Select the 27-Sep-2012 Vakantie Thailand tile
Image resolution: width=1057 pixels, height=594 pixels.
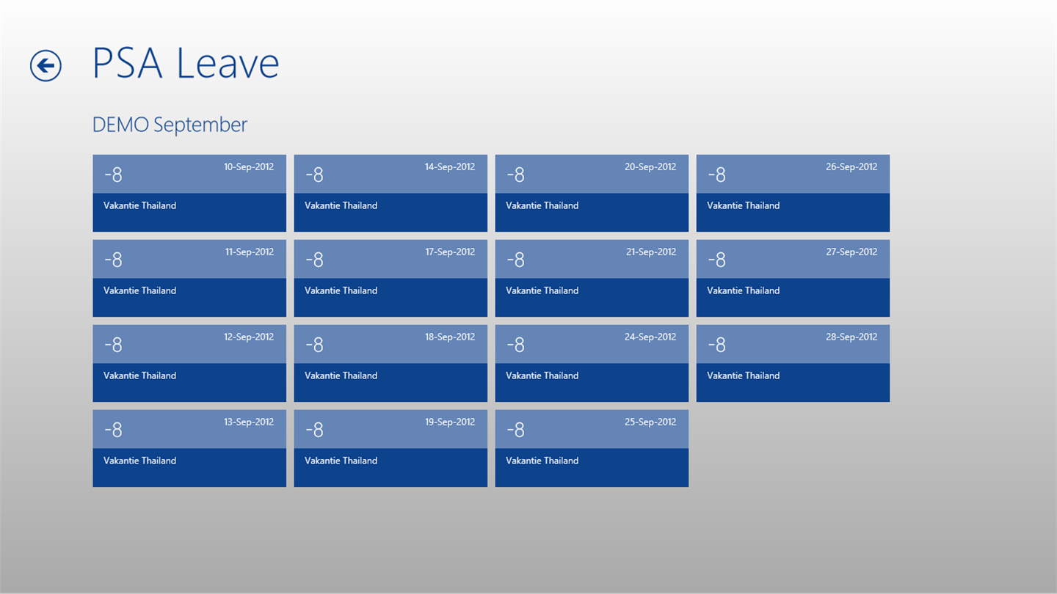(x=793, y=278)
